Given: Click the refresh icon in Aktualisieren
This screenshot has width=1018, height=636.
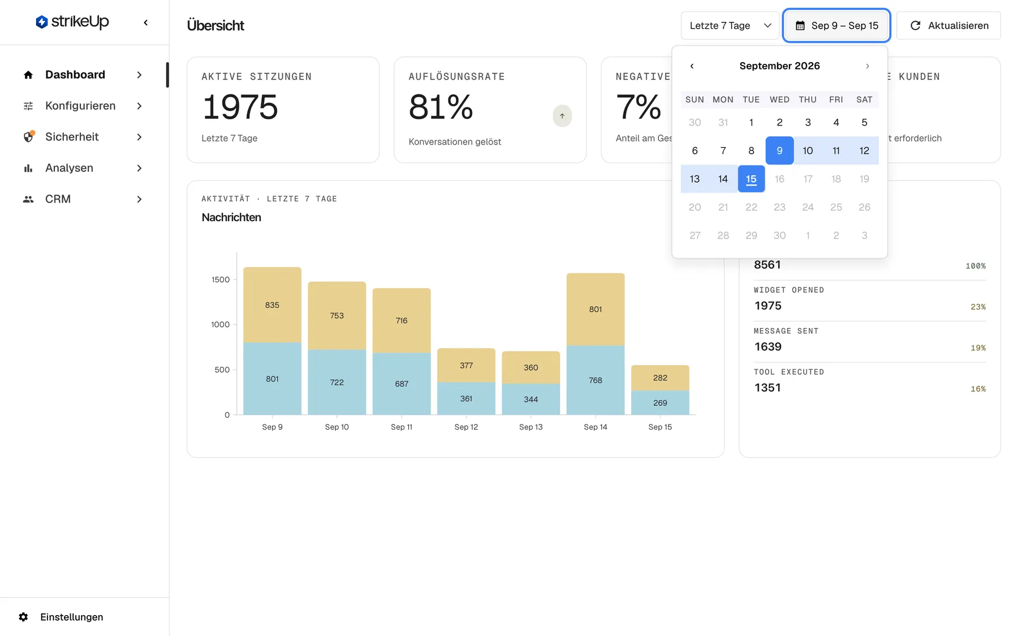Looking at the screenshot, I should click(x=915, y=25).
